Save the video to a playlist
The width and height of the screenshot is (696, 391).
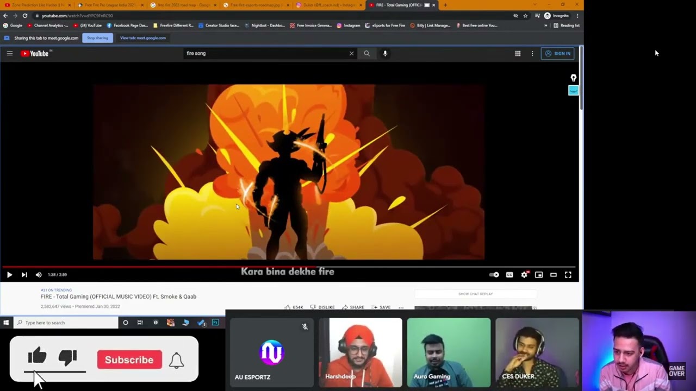click(x=381, y=307)
